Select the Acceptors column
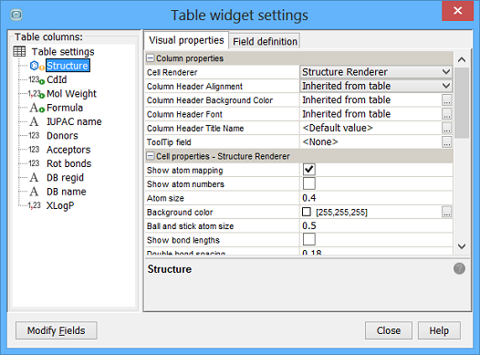The image size is (480, 355). point(68,150)
